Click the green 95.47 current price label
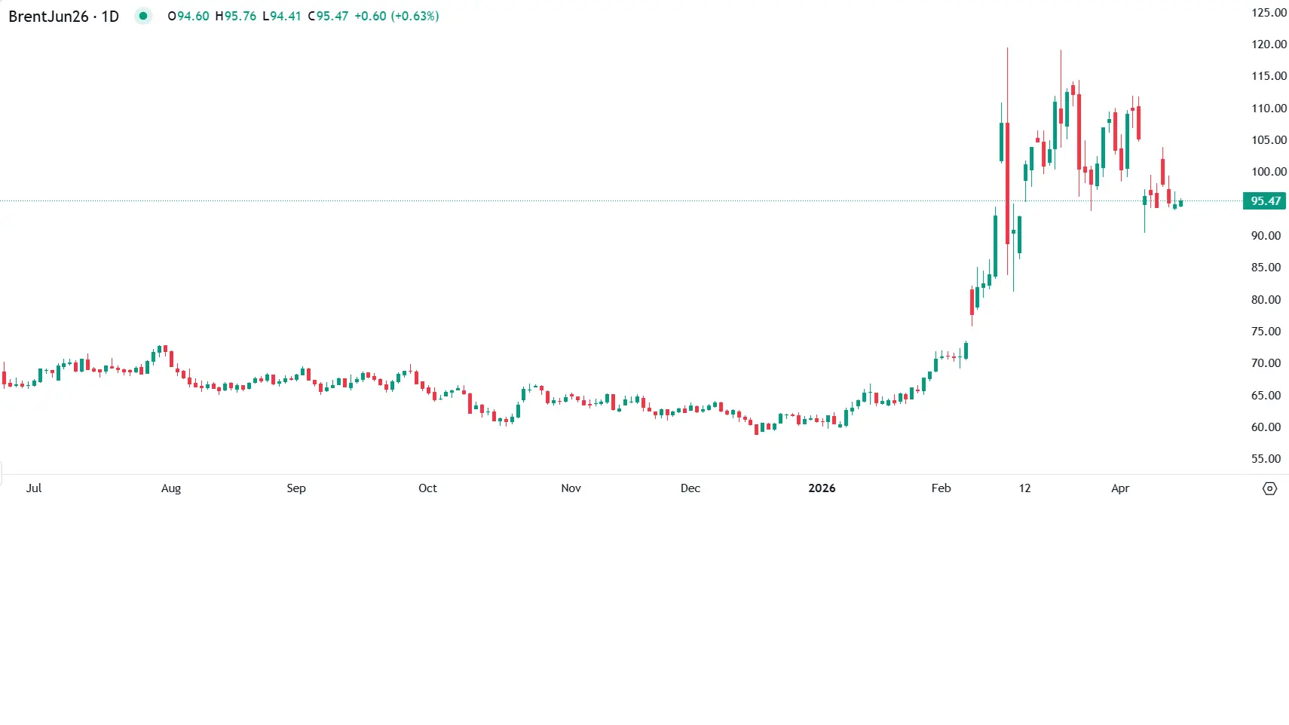This screenshot has height=725, width=1289. point(1265,201)
